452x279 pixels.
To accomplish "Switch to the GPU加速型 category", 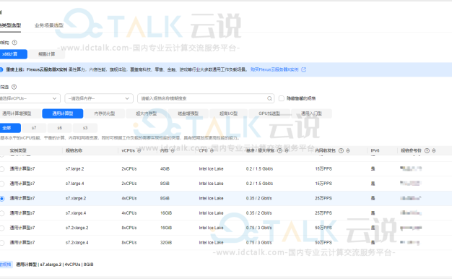I will click(269, 113).
